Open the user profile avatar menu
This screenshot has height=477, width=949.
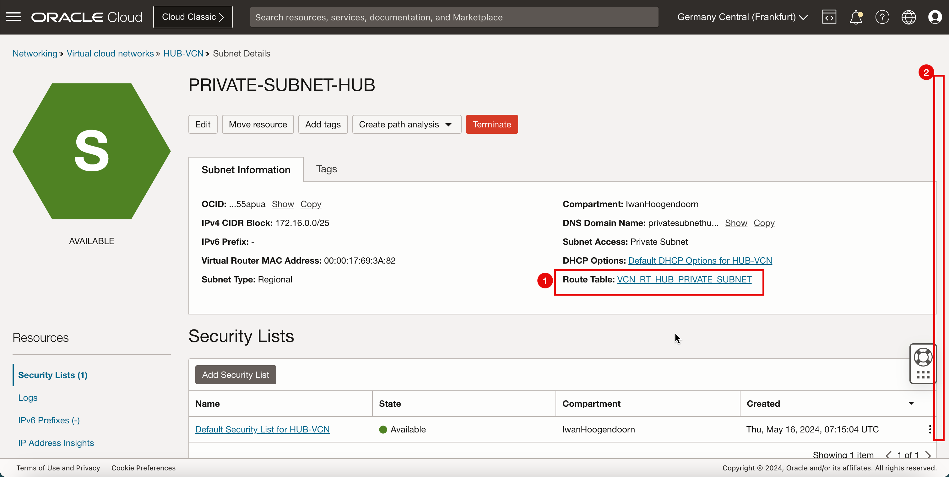[x=935, y=17]
